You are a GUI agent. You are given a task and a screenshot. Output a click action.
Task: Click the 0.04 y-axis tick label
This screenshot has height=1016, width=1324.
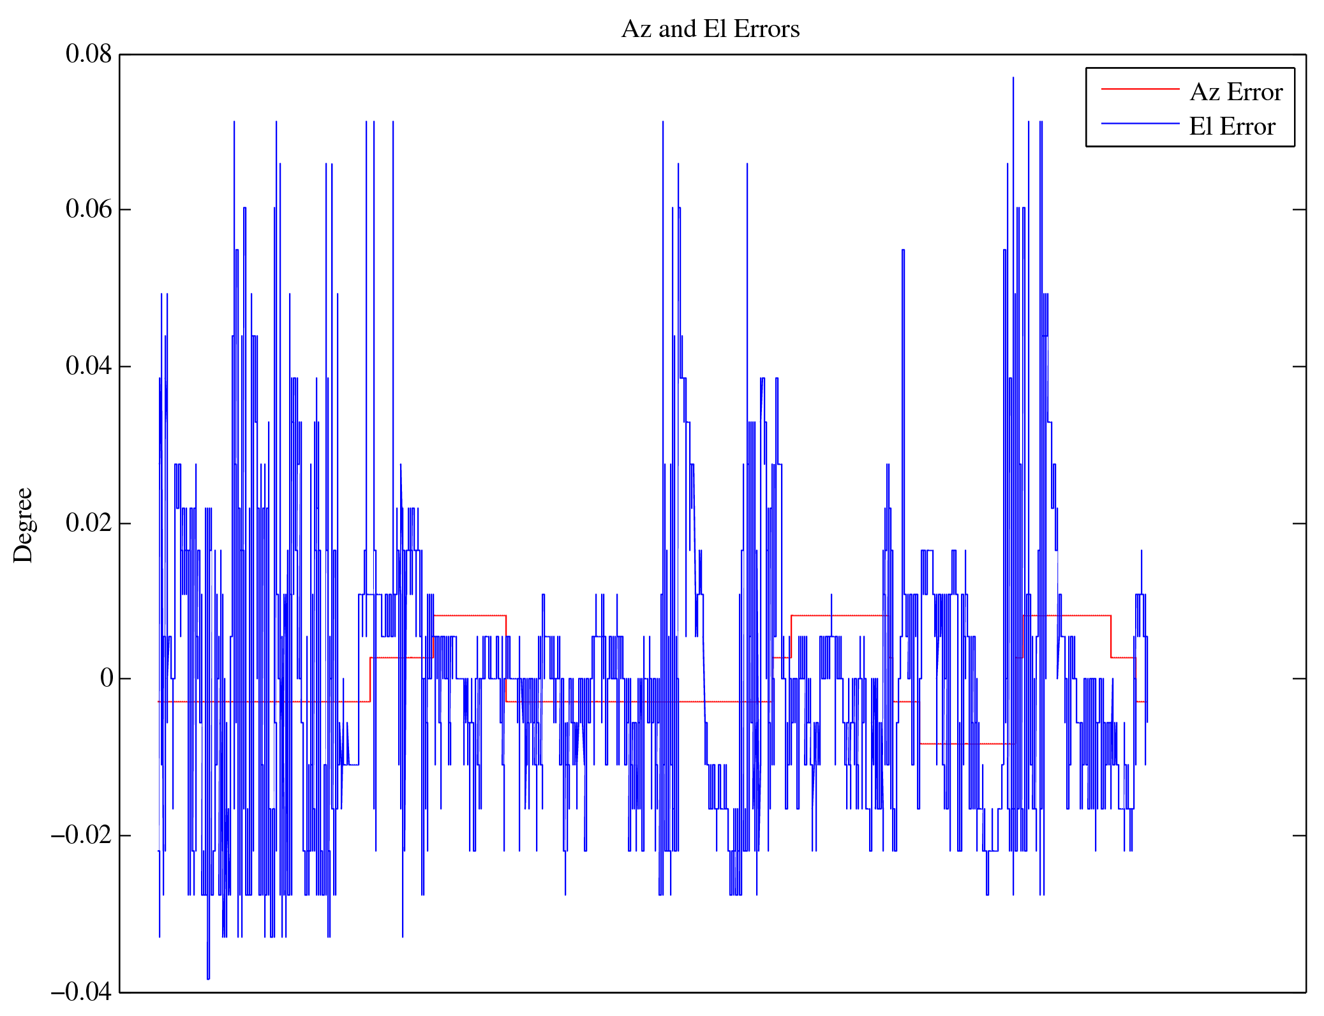tap(88, 366)
